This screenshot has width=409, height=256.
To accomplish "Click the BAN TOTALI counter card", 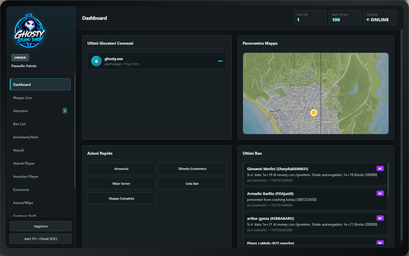I will [345, 18].
